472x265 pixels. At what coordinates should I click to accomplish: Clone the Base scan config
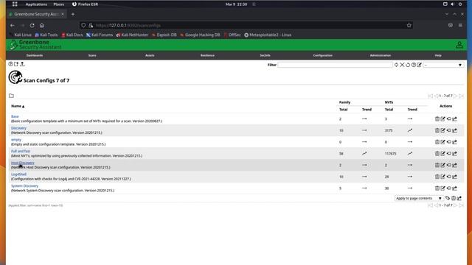(449, 119)
